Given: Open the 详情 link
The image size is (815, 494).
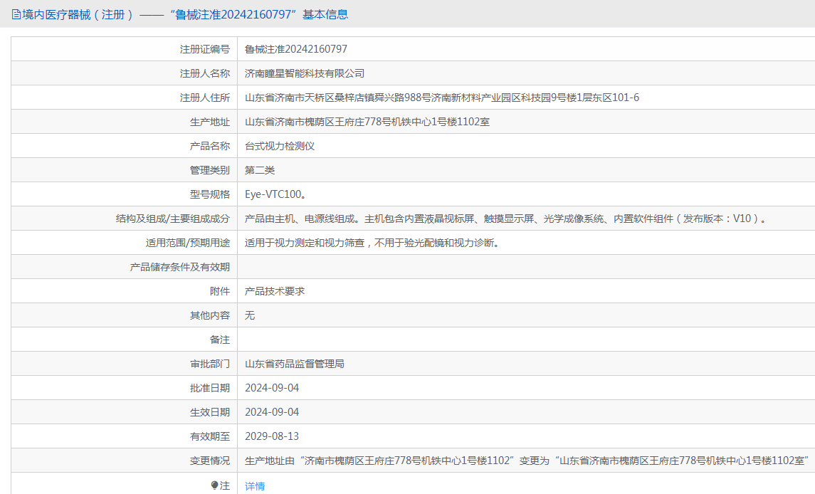Looking at the screenshot, I should pos(255,485).
